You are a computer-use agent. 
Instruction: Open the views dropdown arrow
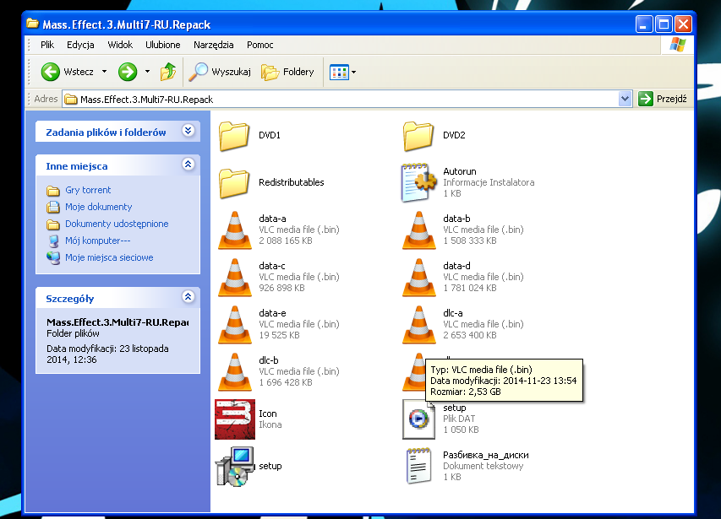pos(353,72)
